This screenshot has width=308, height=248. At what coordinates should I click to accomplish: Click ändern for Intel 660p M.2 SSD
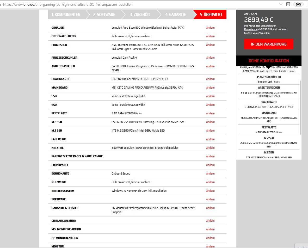[x=210, y=131]
